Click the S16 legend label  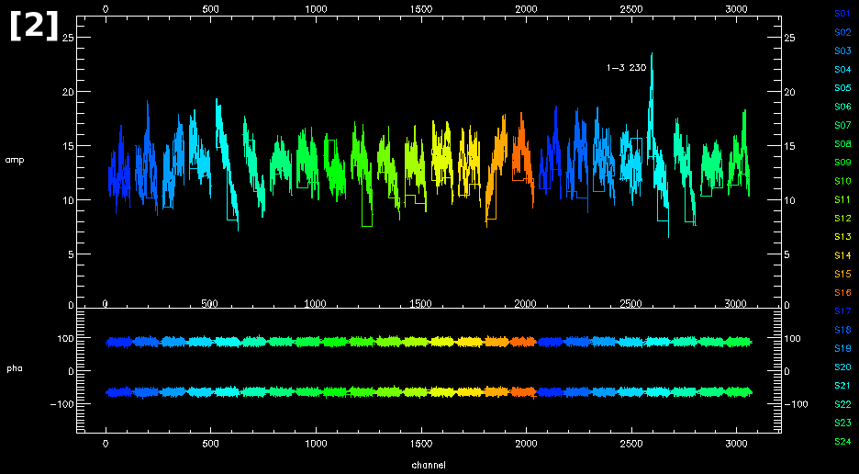842,293
